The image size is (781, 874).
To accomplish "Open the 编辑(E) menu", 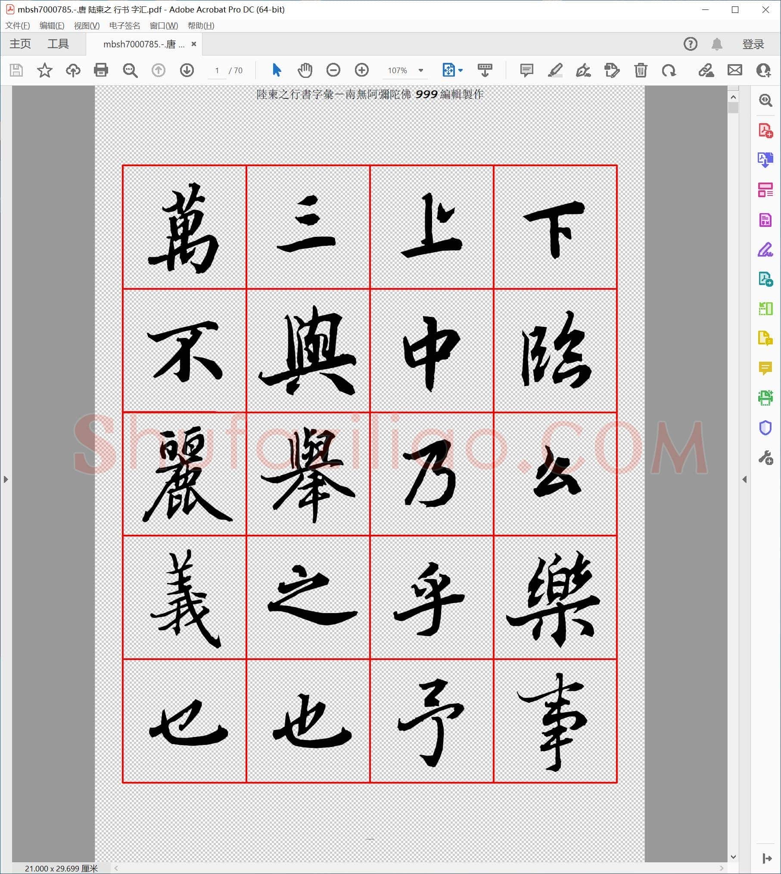I will pos(52,25).
